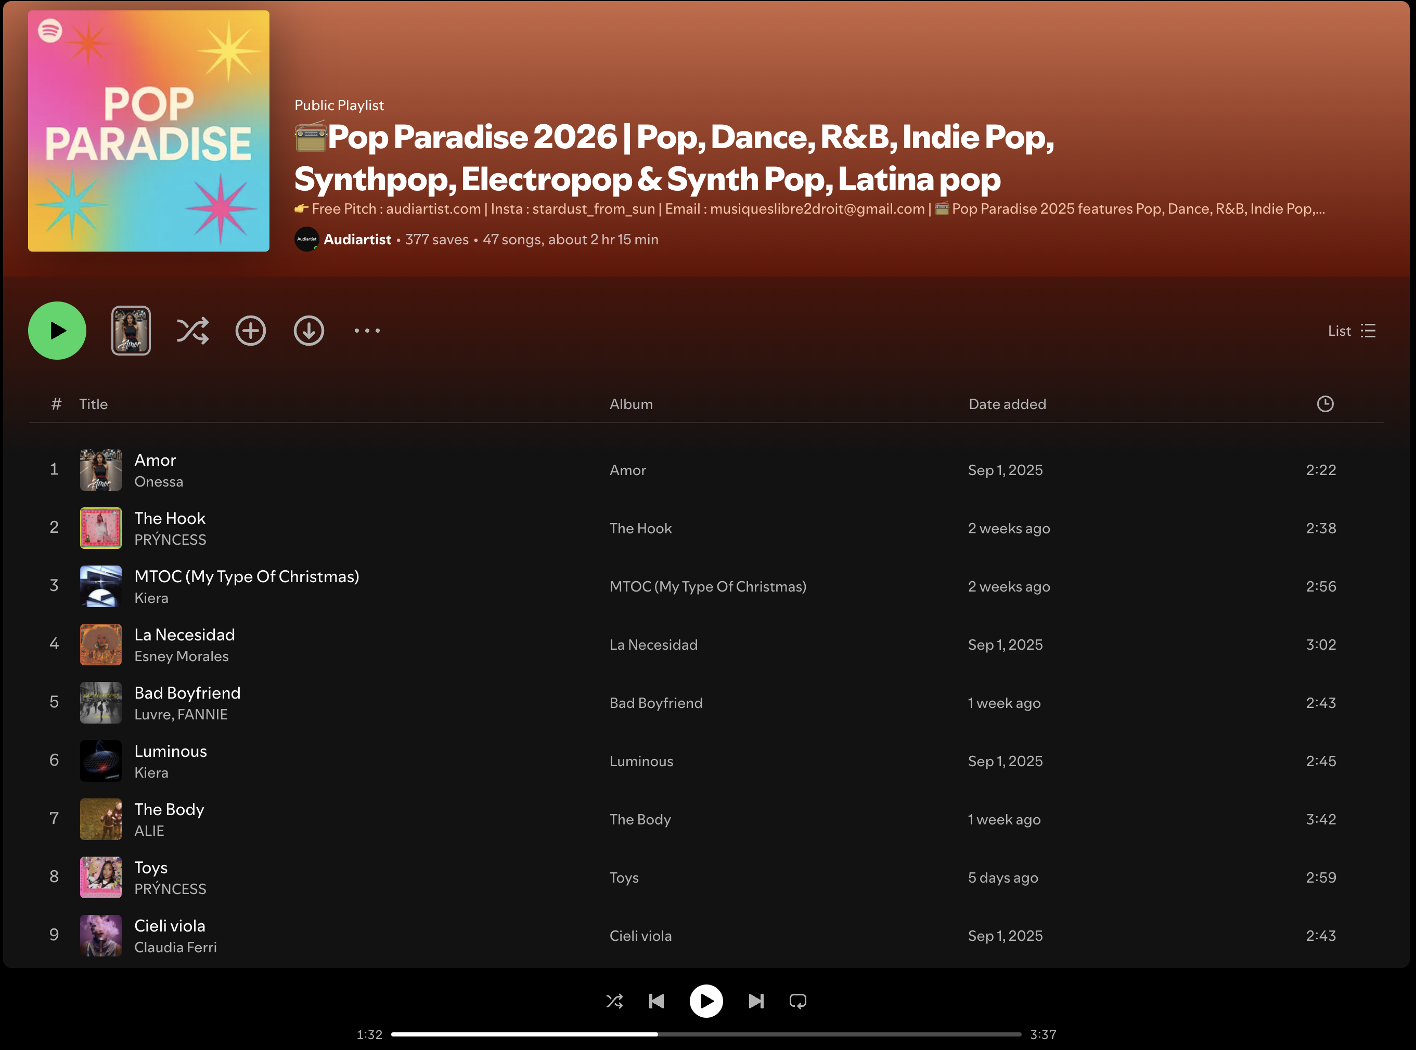1416x1050 pixels.
Task: Toggle shuffle in the bottom player controls
Action: pos(614,1001)
